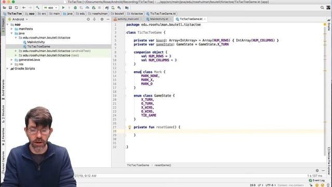
Task: Close the activity_main.xml tab
Action: pos(141,19)
